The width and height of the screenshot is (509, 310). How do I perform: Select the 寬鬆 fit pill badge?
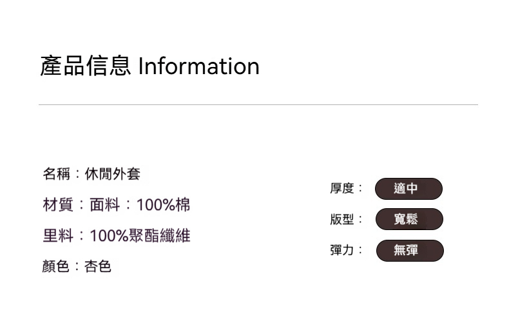pyautogui.click(x=408, y=219)
